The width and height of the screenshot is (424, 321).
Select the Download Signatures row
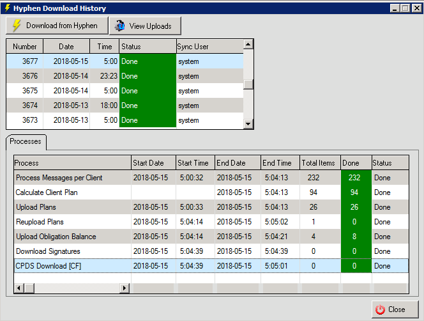pyautogui.click(x=211, y=251)
